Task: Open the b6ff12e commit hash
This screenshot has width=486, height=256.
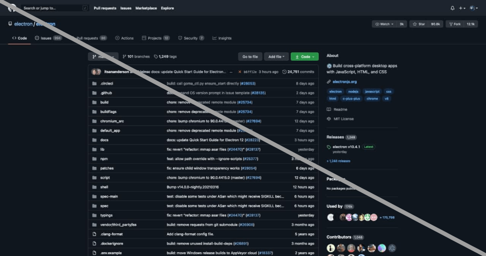Action: click(x=250, y=72)
